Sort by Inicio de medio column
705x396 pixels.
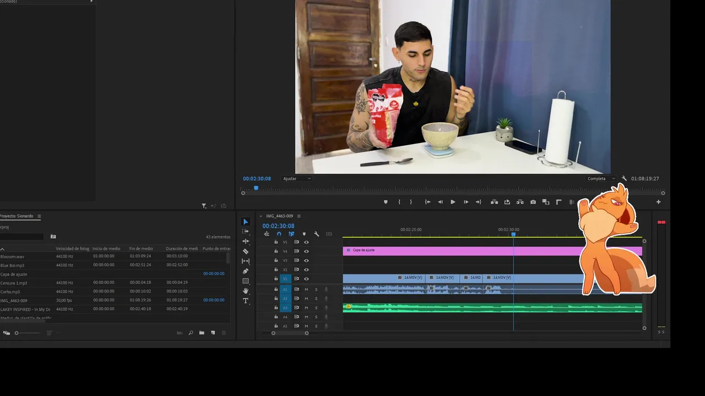[106, 249]
